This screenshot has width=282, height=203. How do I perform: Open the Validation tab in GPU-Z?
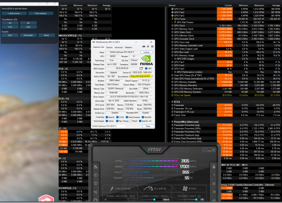128,48
